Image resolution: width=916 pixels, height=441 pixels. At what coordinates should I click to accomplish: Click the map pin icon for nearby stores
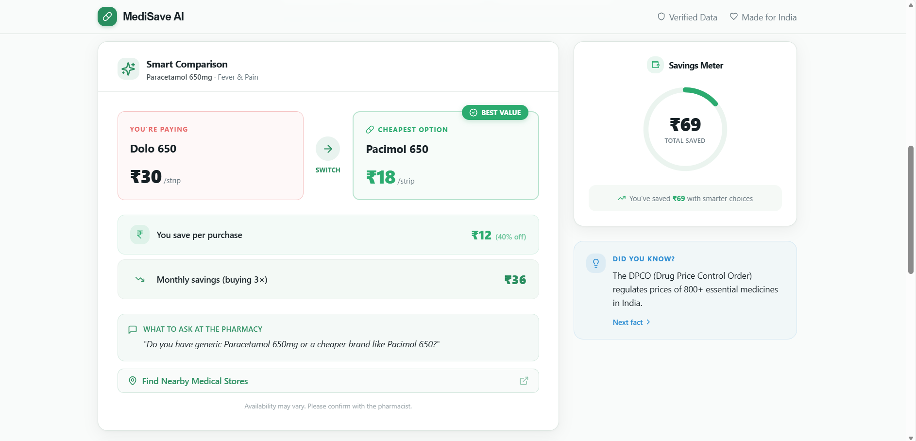click(x=132, y=381)
